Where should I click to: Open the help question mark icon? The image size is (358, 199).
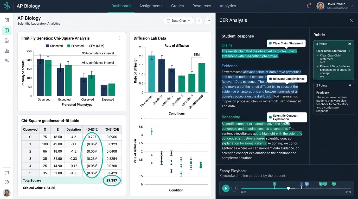click(x=7, y=182)
